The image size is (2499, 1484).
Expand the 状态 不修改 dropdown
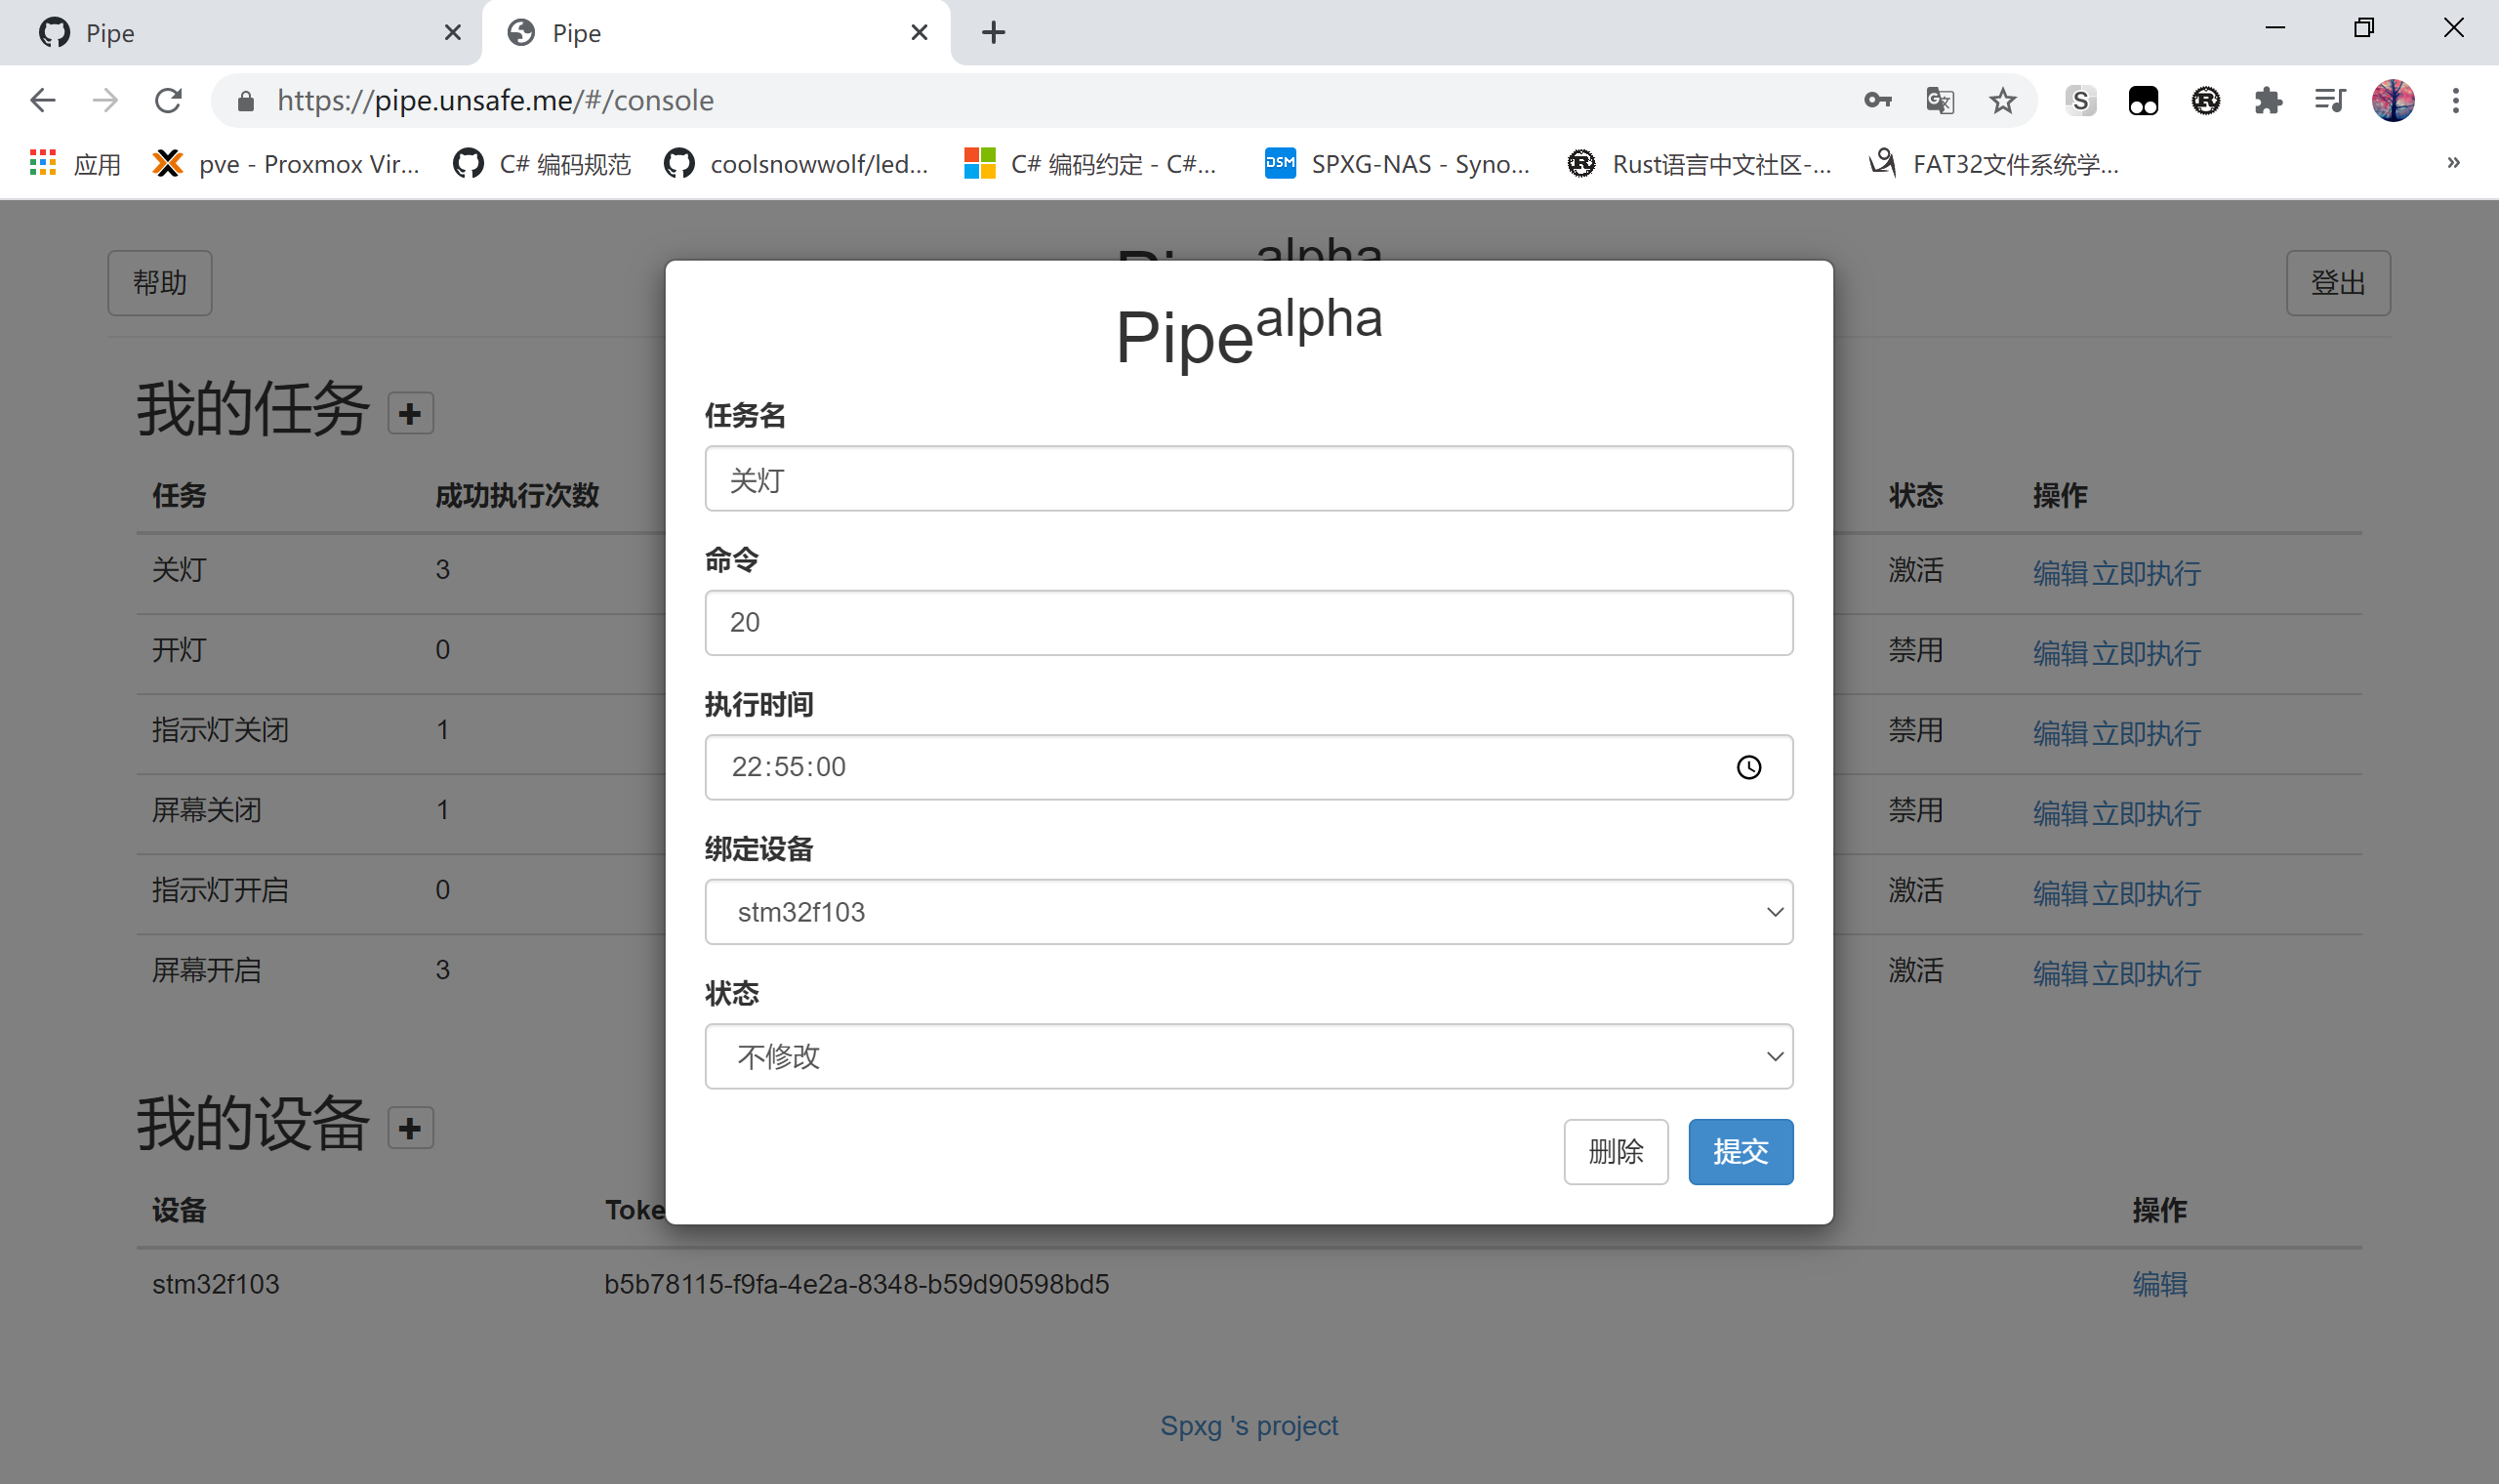coord(1249,1056)
